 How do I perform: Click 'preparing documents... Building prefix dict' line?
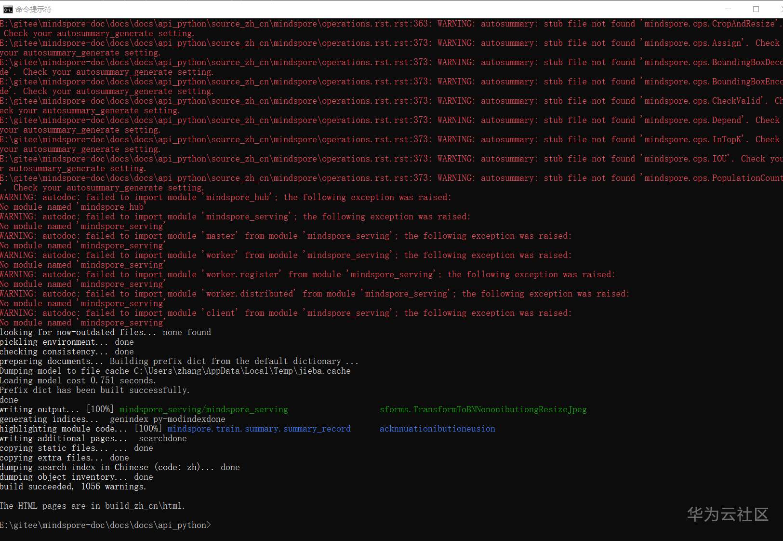pyautogui.click(x=179, y=361)
